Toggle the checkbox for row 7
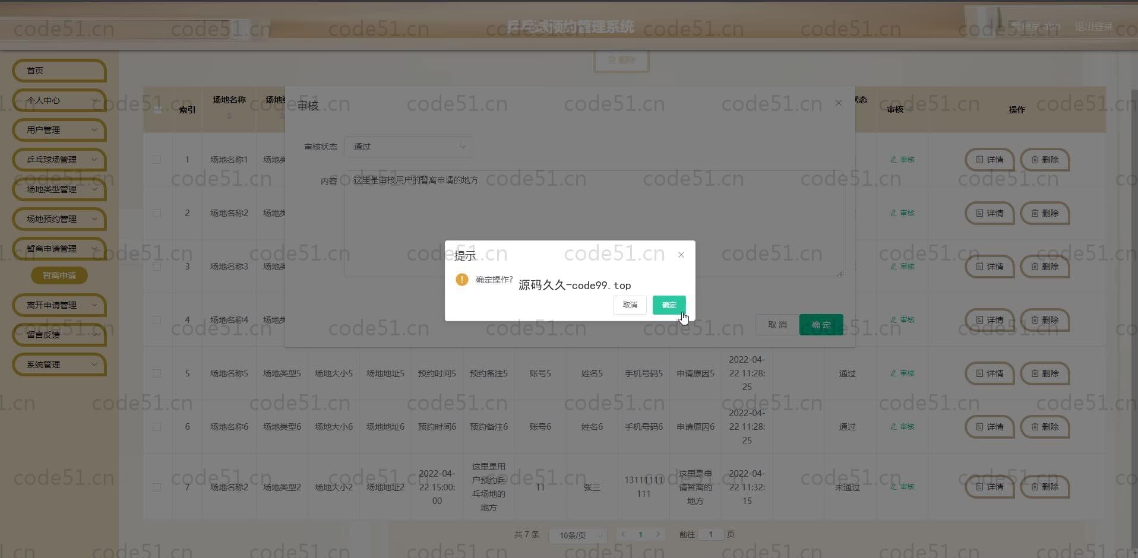The image size is (1138, 558). [x=157, y=487]
